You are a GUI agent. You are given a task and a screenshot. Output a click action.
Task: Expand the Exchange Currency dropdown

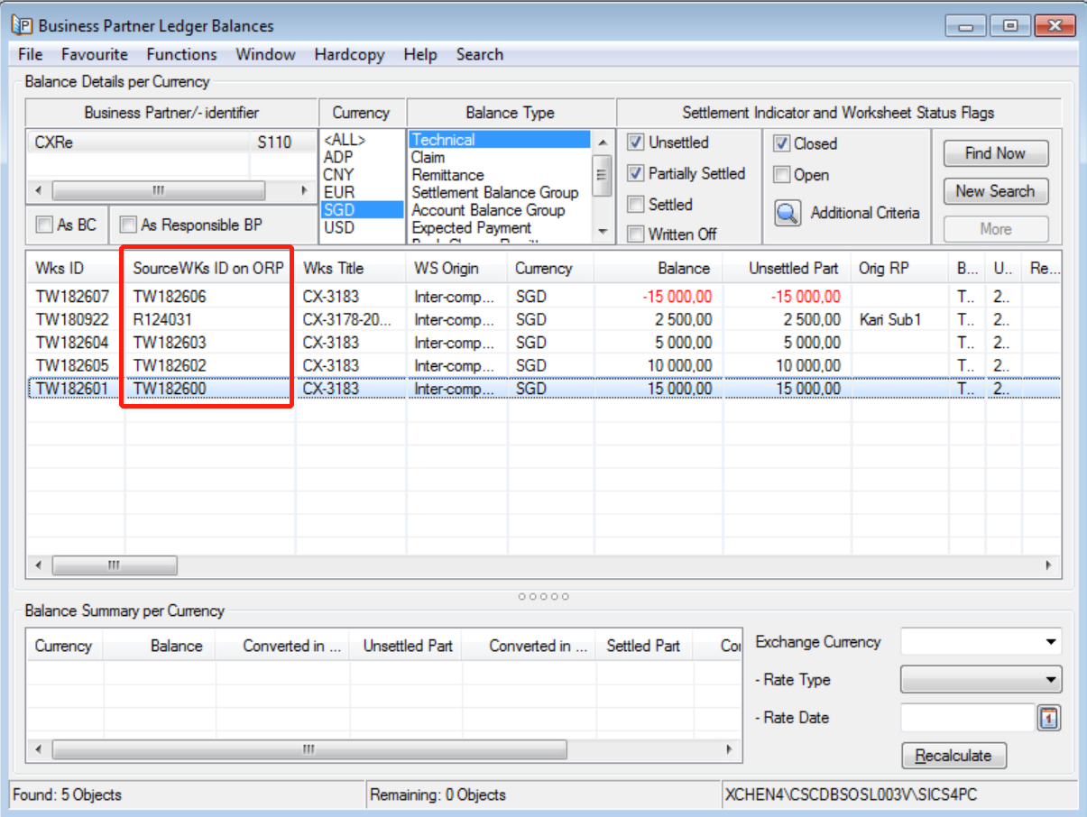[1051, 642]
